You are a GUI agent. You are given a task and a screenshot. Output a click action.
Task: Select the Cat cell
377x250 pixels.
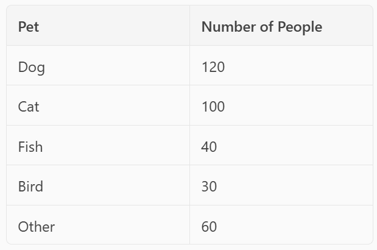pyautogui.click(x=29, y=107)
